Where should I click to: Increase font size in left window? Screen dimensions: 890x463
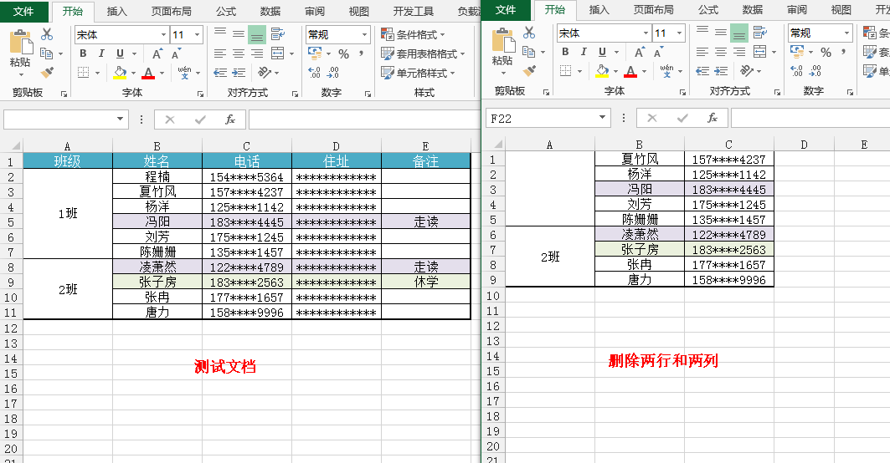(x=157, y=53)
